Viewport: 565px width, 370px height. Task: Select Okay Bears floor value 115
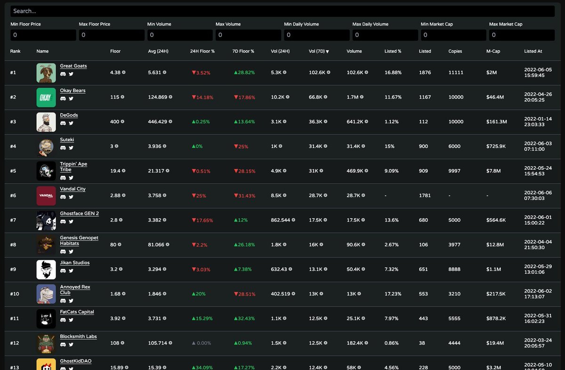click(x=114, y=97)
